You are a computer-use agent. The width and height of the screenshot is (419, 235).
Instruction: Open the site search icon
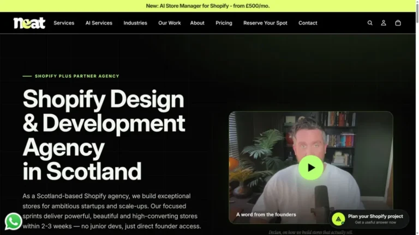[370, 23]
